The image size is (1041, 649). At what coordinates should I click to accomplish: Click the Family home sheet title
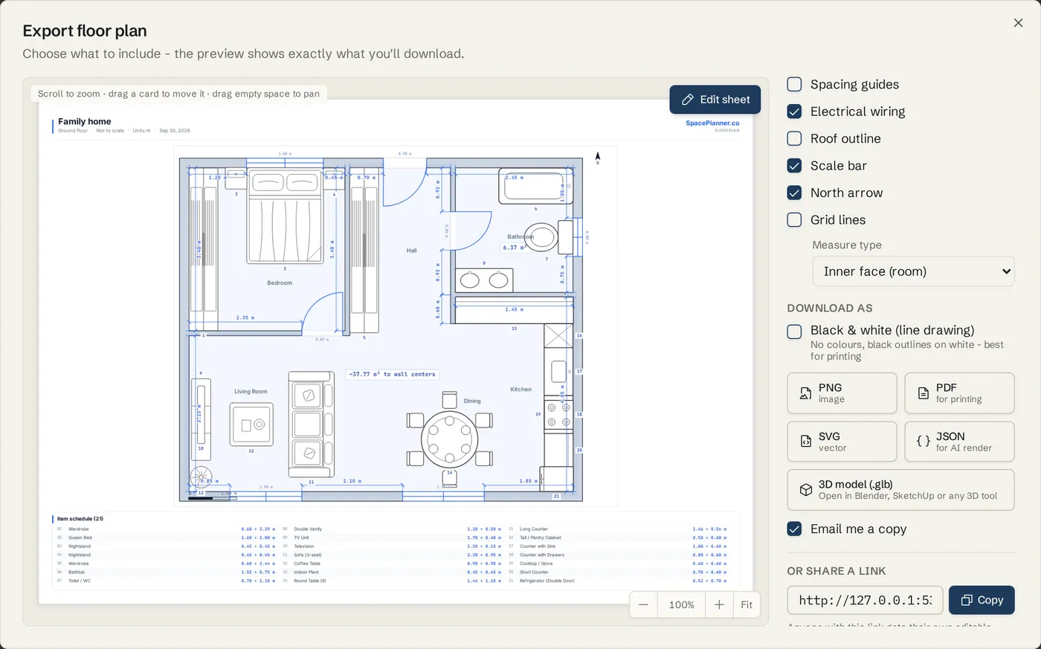click(85, 121)
